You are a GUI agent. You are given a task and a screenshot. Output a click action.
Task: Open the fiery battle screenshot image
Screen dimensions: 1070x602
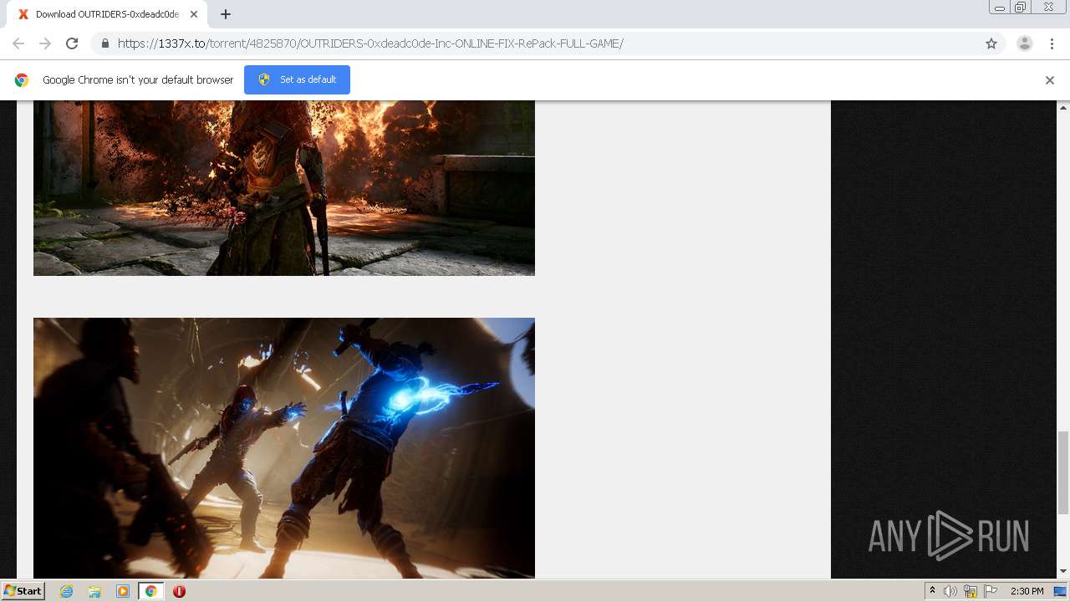(x=284, y=188)
